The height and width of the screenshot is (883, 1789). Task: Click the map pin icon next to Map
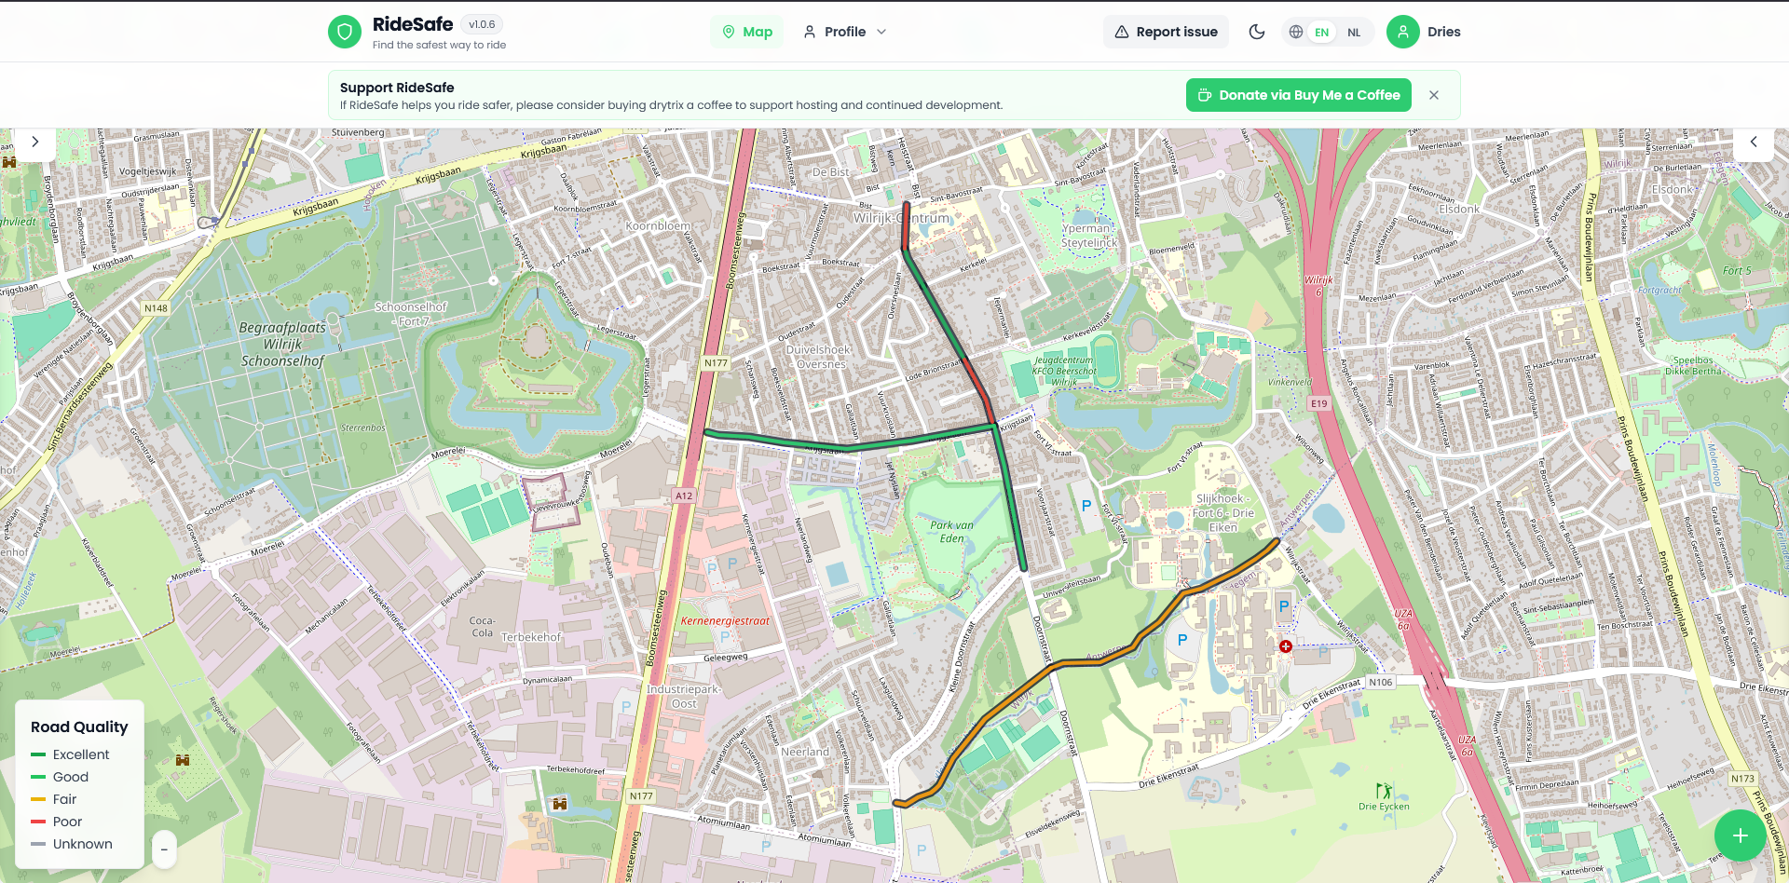click(730, 31)
